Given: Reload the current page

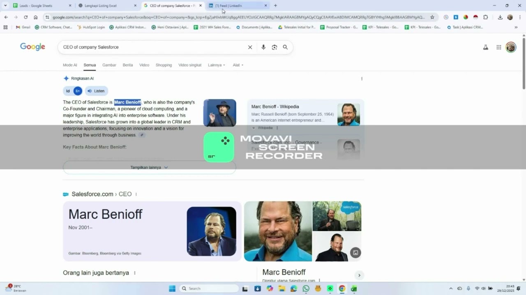Looking at the screenshot, I should pyautogui.click(x=25, y=17).
